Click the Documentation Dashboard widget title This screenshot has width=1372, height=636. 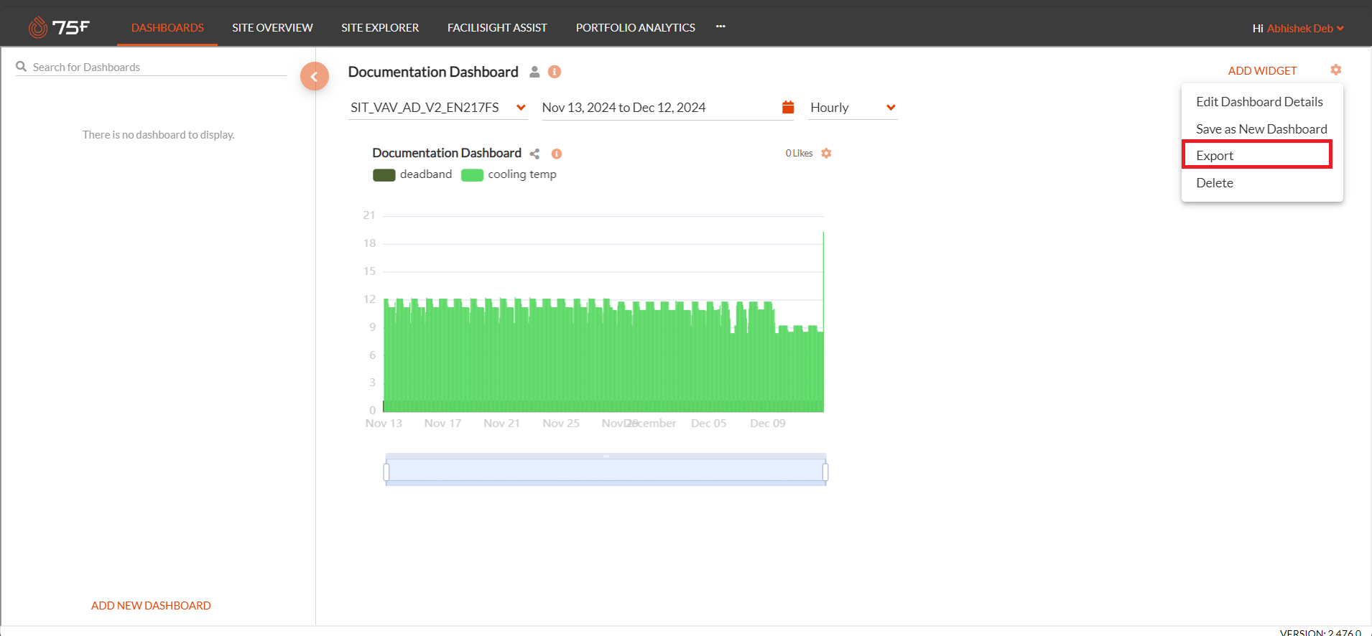(447, 153)
